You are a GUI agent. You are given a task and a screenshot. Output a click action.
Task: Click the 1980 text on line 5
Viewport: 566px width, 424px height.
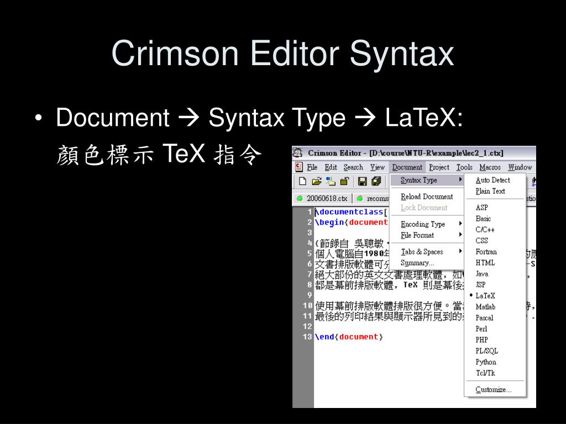point(374,254)
